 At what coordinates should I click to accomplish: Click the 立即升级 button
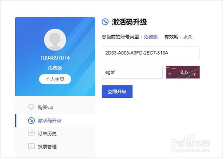coord(117,91)
